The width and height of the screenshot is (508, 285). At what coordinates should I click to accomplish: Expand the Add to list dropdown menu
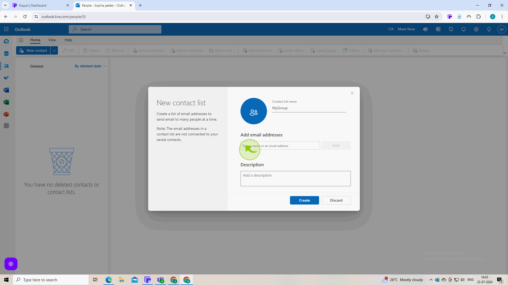235,50
